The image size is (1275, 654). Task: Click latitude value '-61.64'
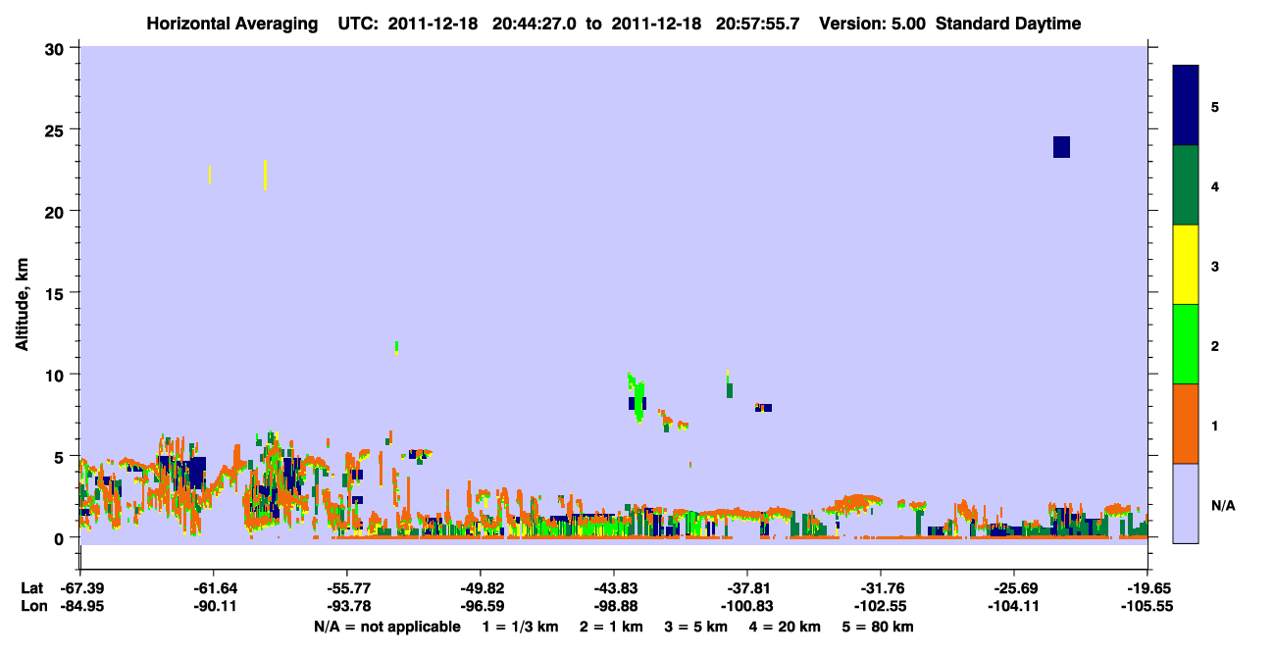tap(214, 588)
